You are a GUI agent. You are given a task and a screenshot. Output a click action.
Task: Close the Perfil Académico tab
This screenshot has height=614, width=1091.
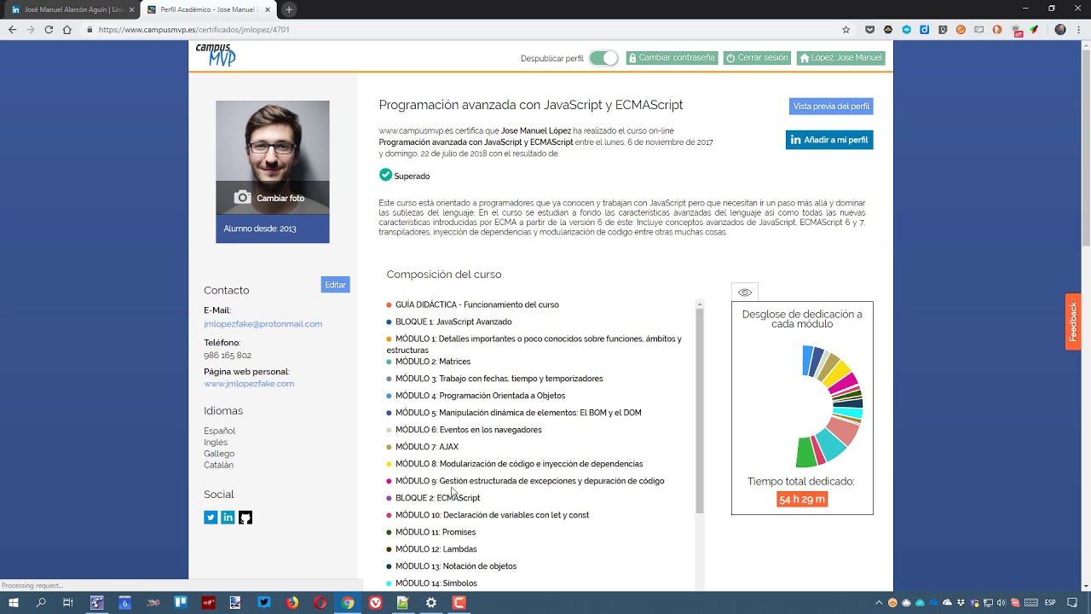click(x=268, y=9)
